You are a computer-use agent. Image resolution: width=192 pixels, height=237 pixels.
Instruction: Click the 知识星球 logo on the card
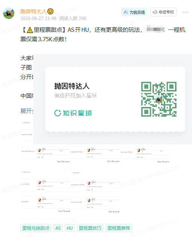(73, 113)
